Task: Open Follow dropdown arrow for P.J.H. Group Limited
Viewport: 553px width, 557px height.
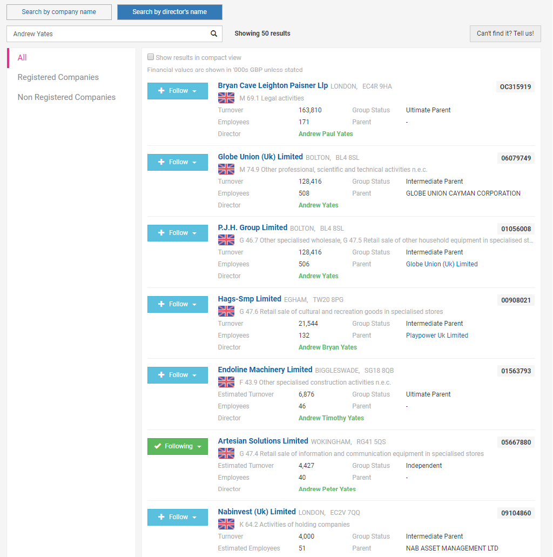Action: tap(194, 233)
